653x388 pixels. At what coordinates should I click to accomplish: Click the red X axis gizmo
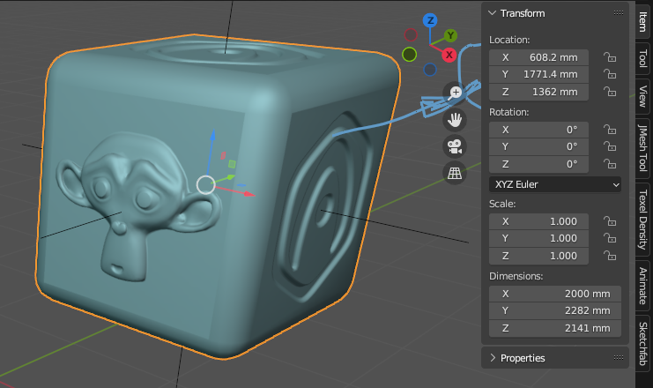tap(449, 55)
